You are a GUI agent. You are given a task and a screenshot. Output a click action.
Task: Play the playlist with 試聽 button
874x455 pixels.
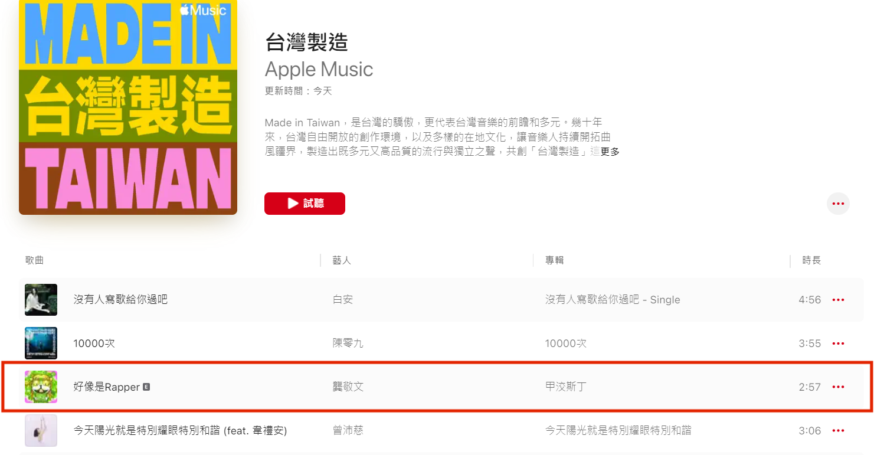305,204
